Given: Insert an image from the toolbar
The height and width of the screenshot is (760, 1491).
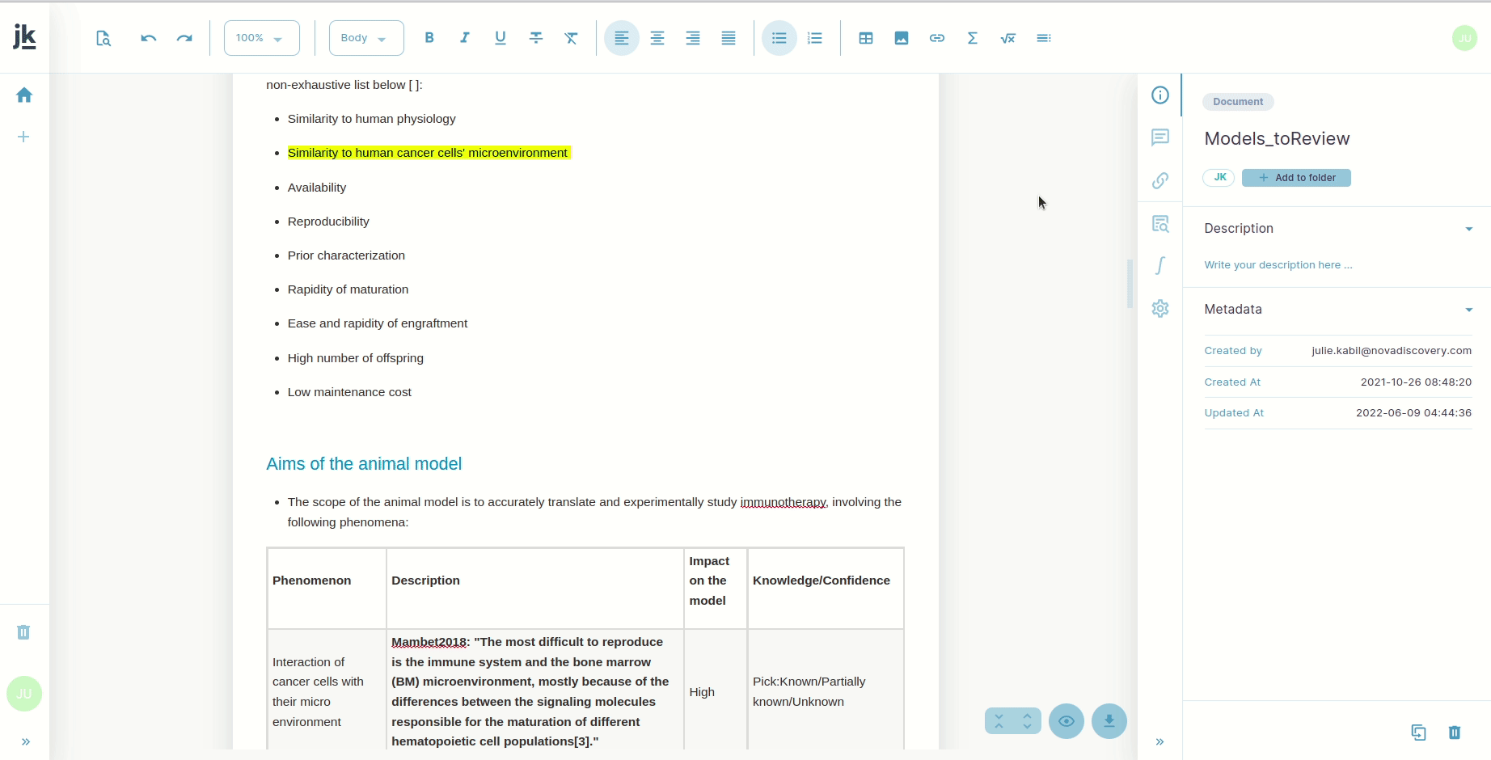Looking at the screenshot, I should click(x=902, y=38).
